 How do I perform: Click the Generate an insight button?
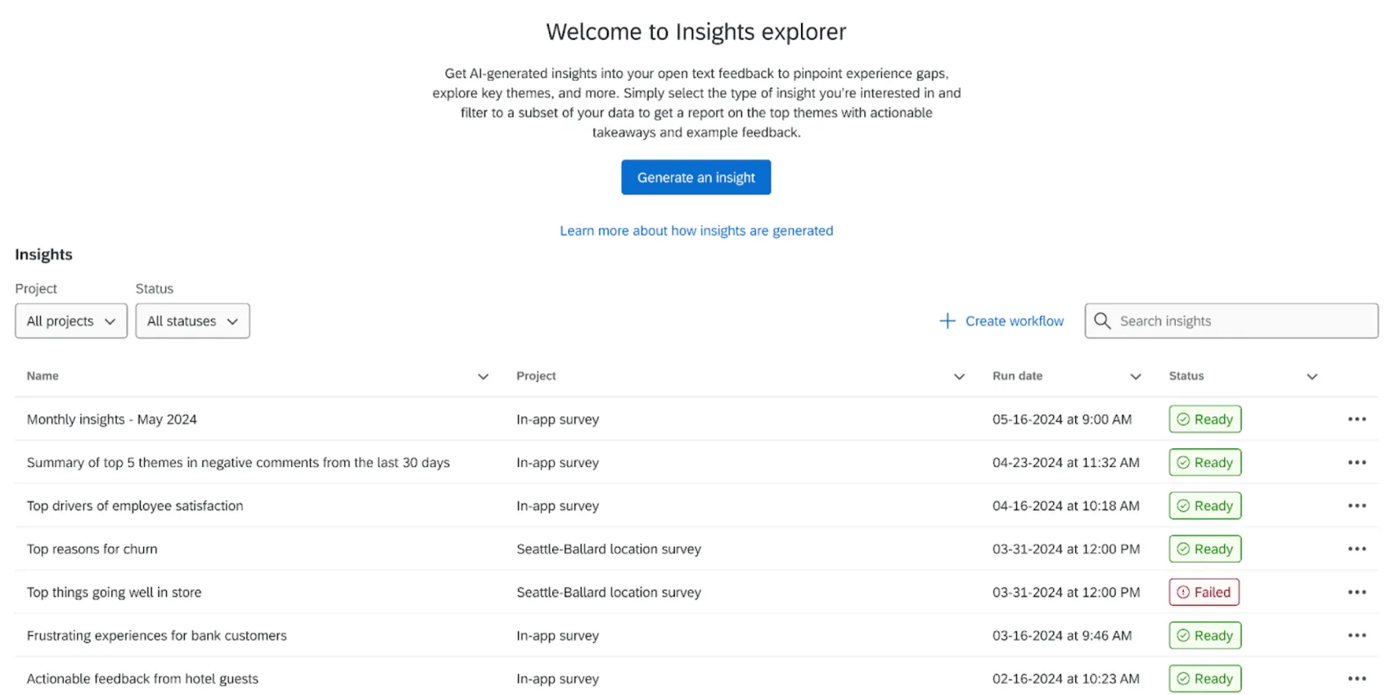pyautogui.click(x=695, y=177)
